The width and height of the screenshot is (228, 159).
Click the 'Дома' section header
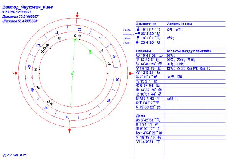point(140,116)
